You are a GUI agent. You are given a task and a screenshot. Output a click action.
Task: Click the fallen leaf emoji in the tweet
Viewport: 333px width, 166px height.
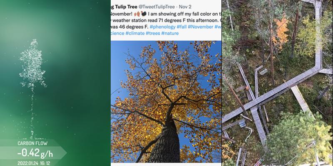pos(137,14)
